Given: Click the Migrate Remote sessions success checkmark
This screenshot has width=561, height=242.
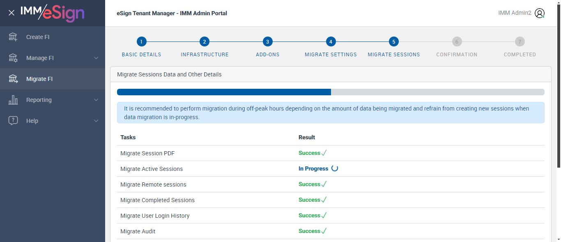Looking at the screenshot, I should click(x=324, y=184).
